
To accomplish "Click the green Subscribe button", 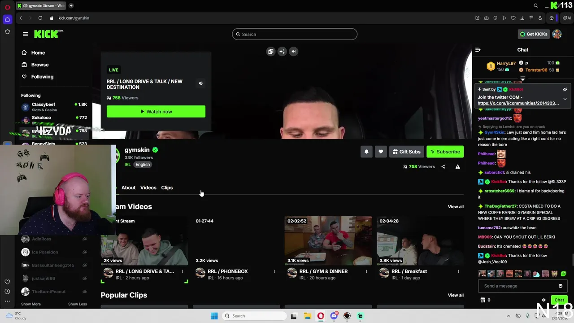I will pos(445,152).
